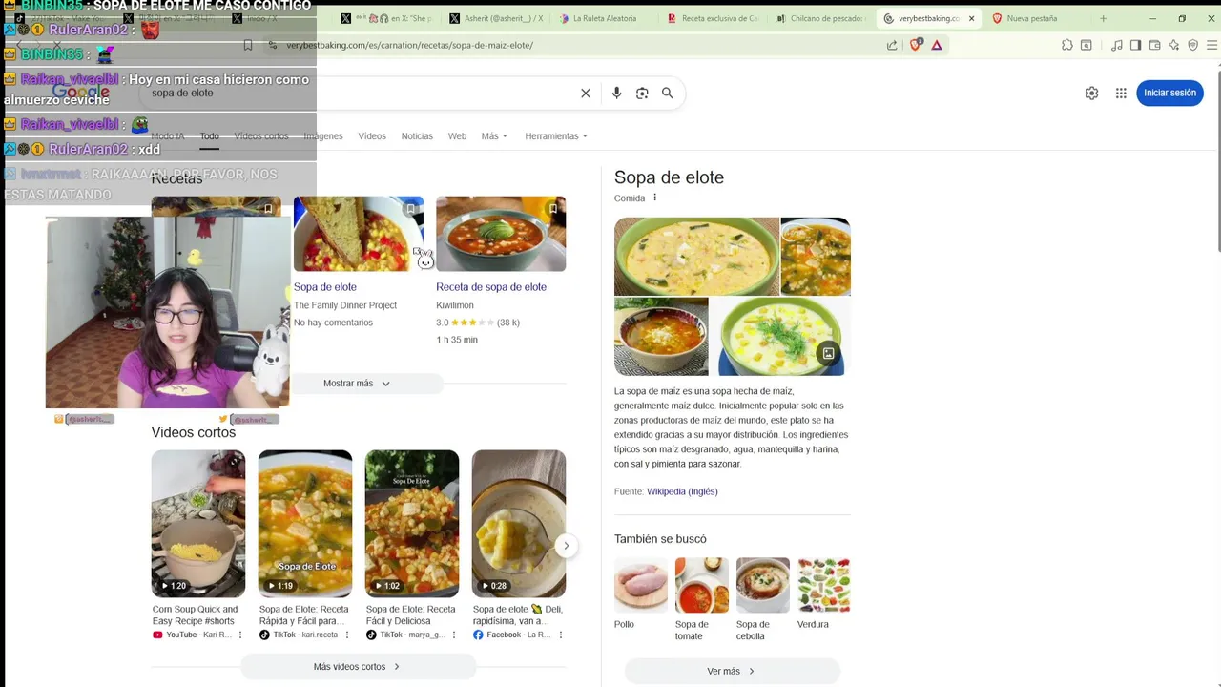Open the Sopa de elote recipe link
Screen dimensions: 1221x687
tap(325, 287)
